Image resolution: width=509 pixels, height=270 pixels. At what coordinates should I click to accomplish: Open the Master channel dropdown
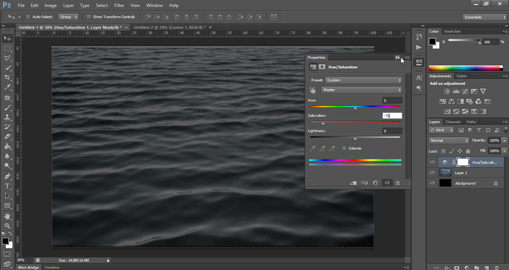pyautogui.click(x=361, y=90)
